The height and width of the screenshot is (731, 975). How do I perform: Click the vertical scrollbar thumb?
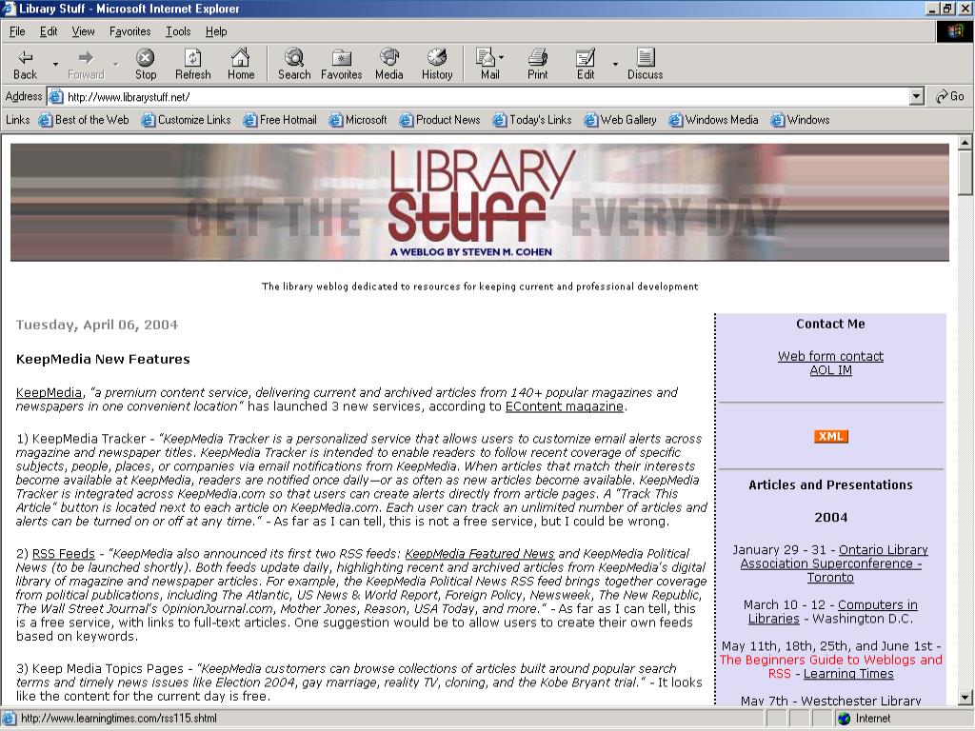[x=965, y=173]
